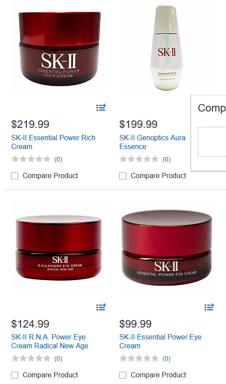Image resolution: width=226 pixels, height=384 pixels.
Task: Click star rating of Genoptics Aura Essence
Action: [x=139, y=159]
